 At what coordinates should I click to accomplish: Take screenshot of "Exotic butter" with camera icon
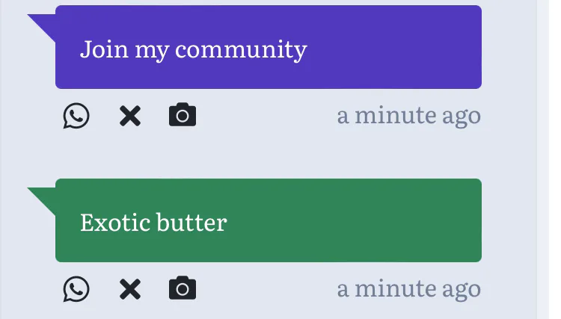[183, 288]
